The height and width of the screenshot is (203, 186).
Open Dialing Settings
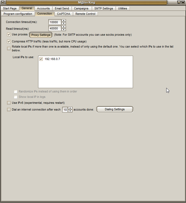115,109
